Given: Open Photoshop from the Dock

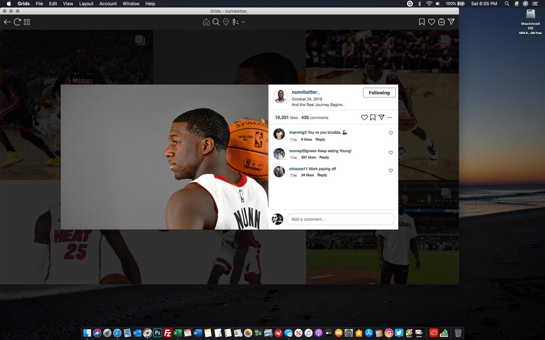Looking at the screenshot, I should 158,333.
